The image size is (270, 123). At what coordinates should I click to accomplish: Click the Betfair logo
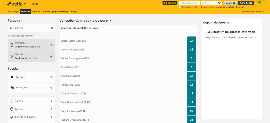point(18,4)
